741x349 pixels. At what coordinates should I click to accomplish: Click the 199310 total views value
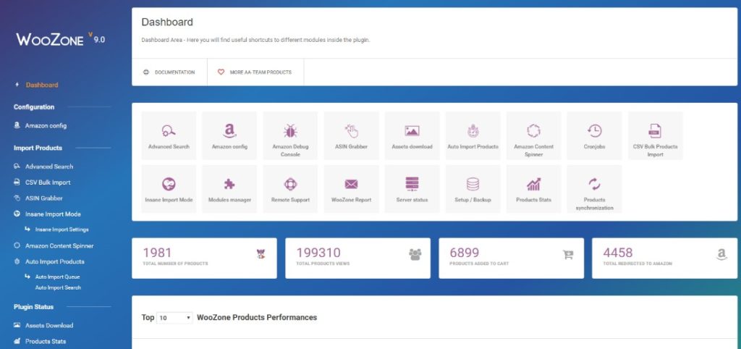(318, 253)
